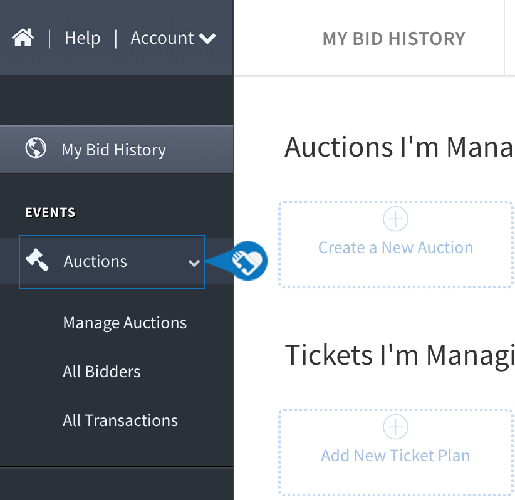Image resolution: width=515 pixels, height=500 pixels.
Task: Click the Account dropdown chevron
Action: coord(207,39)
